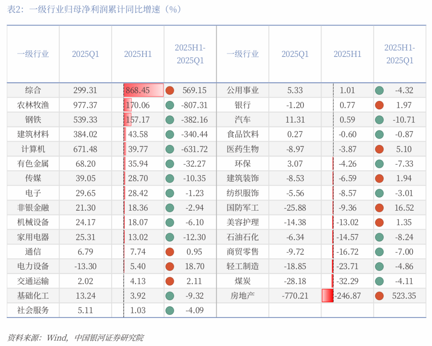Click the source note 中国银河证券研究院
Viewport: 432px width, 346px height.
tap(109, 338)
